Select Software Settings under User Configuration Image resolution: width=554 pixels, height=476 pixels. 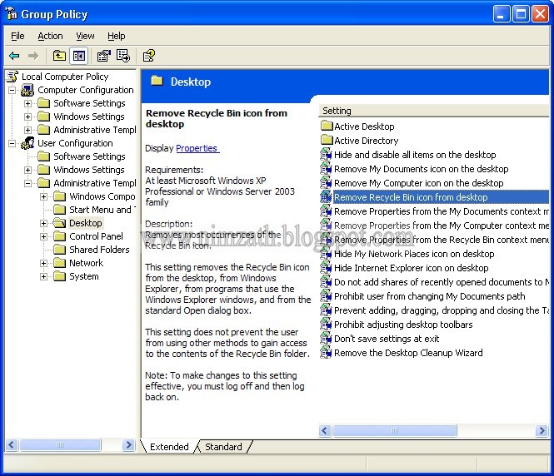pyautogui.click(x=89, y=156)
